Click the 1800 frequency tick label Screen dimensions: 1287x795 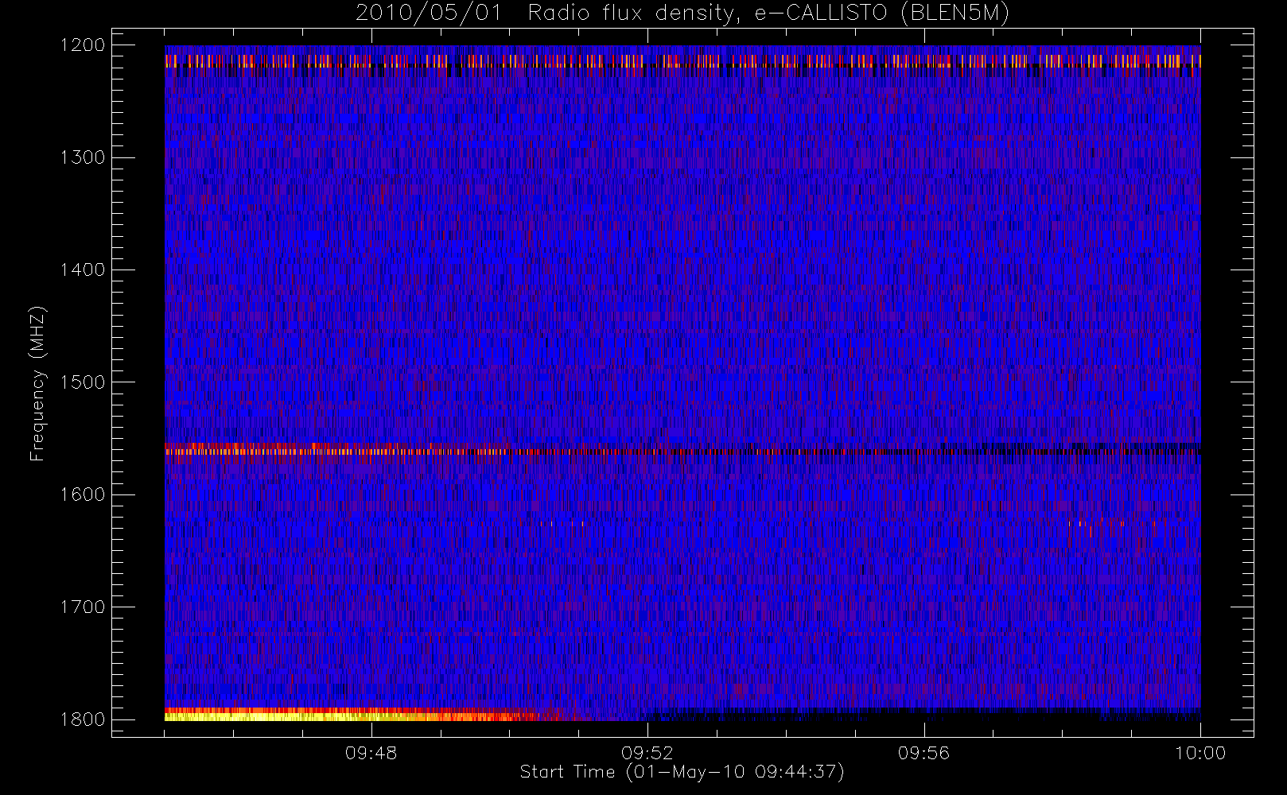[84, 719]
